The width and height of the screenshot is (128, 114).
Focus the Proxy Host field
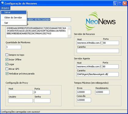(20, 92)
